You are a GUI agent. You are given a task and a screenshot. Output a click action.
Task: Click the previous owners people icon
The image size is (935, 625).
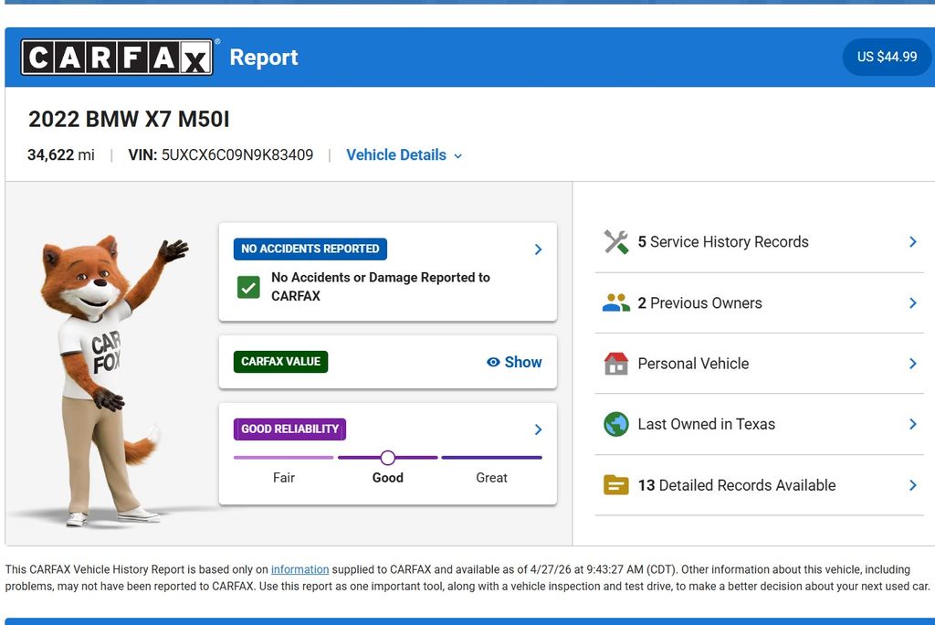[616, 303]
